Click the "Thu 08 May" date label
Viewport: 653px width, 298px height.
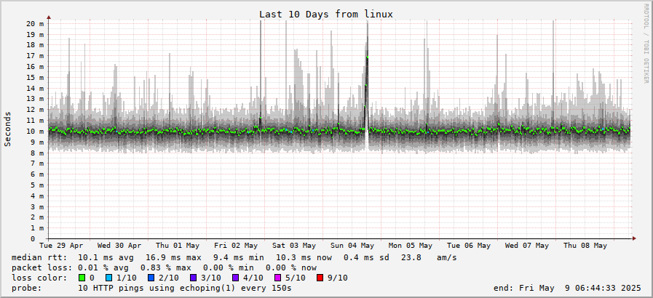(x=585, y=246)
